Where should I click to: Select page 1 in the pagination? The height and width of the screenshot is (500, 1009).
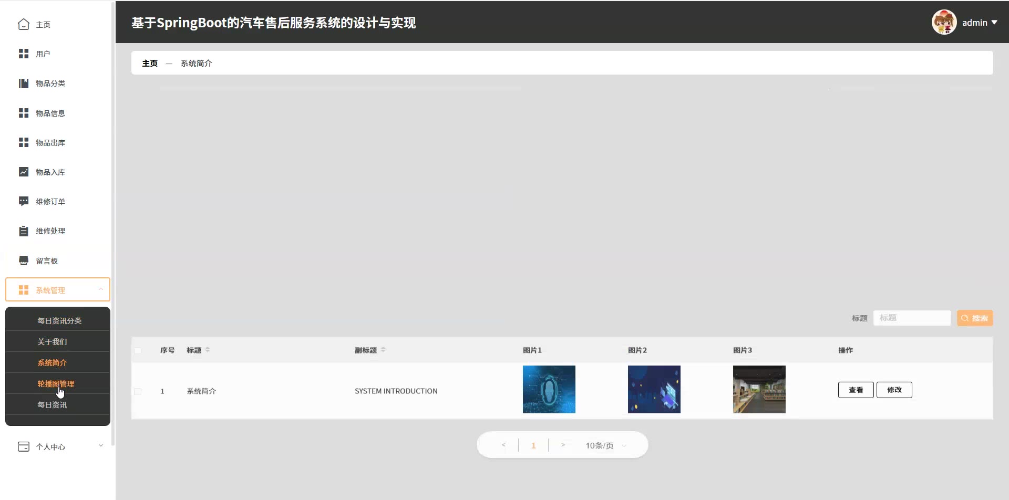pos(533,445)
